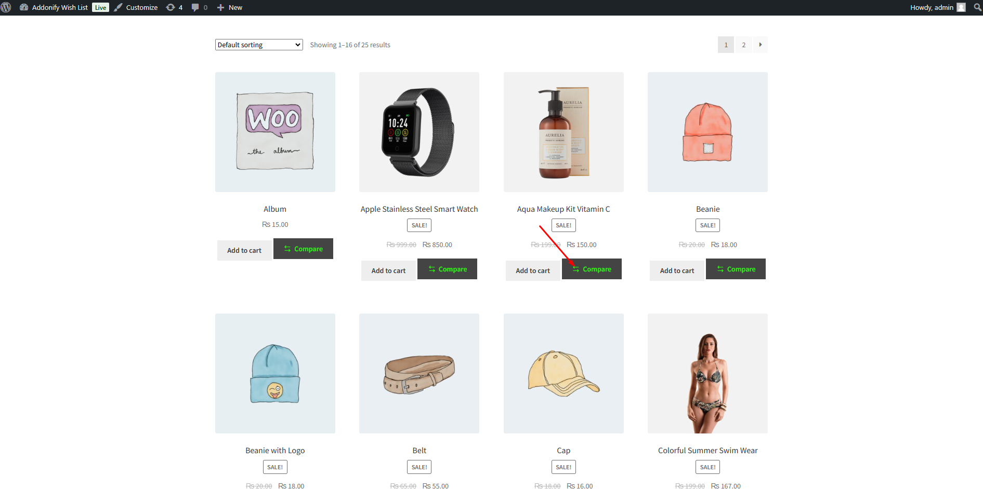Open the comments bubble icon
Screen dimensions: 983x489
tap(196, 7)
